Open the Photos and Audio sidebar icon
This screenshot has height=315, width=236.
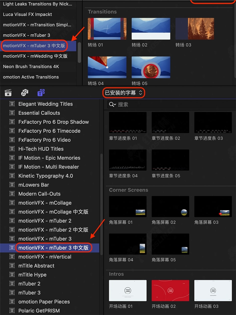tap(24, 93)
